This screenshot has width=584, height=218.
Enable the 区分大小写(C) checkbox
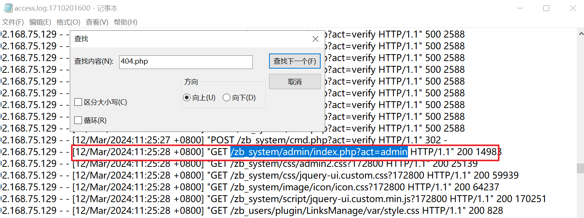(79, 102)
